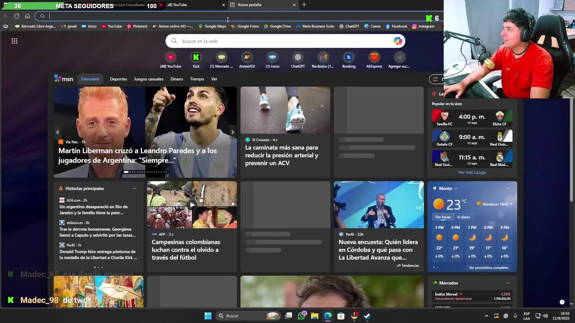This screenshot has width=575, height=323.
Task: Open Windows Start menu
Action: pyautogui.click(x=208, y=316)
